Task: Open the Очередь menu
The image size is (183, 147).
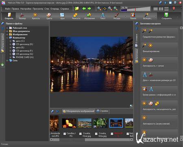Action: (54, 9)
